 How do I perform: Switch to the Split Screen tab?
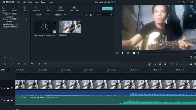[x=74, y=9]
